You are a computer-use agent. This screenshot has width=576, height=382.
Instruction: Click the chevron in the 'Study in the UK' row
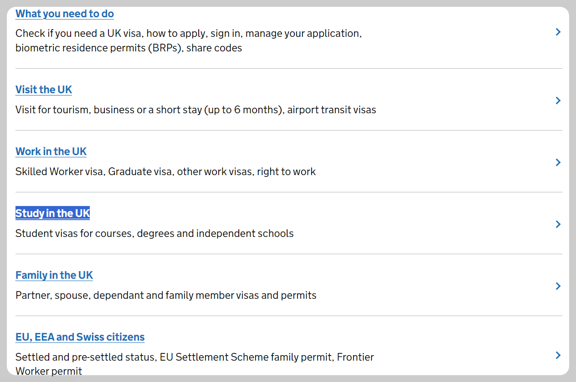558,224
